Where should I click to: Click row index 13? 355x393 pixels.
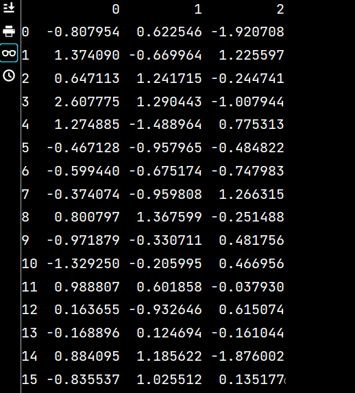(29, 333)
